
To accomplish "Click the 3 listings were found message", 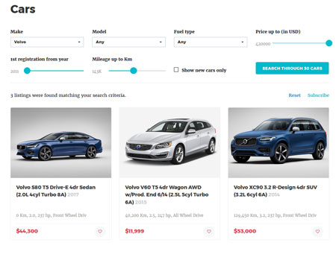I will (x=68, y=95).
